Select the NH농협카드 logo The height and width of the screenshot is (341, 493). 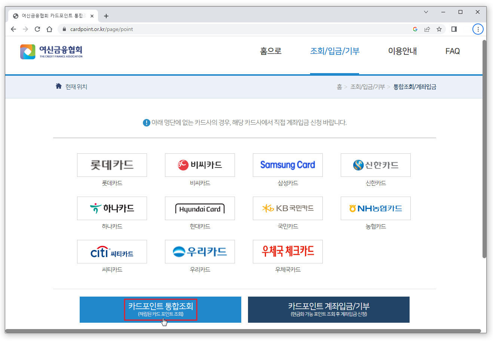click(x=376, y=208)
